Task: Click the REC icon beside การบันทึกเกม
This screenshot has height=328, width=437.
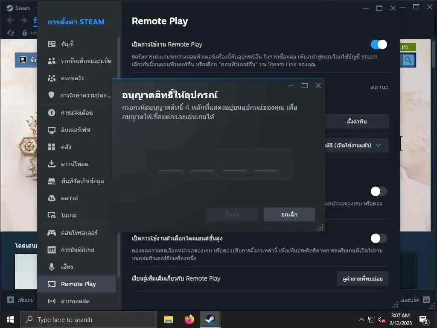Action: click(52, 249)
